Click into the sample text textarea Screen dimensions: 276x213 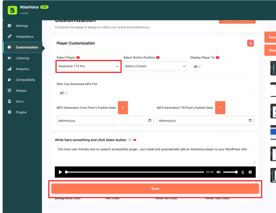pos(155,154)
